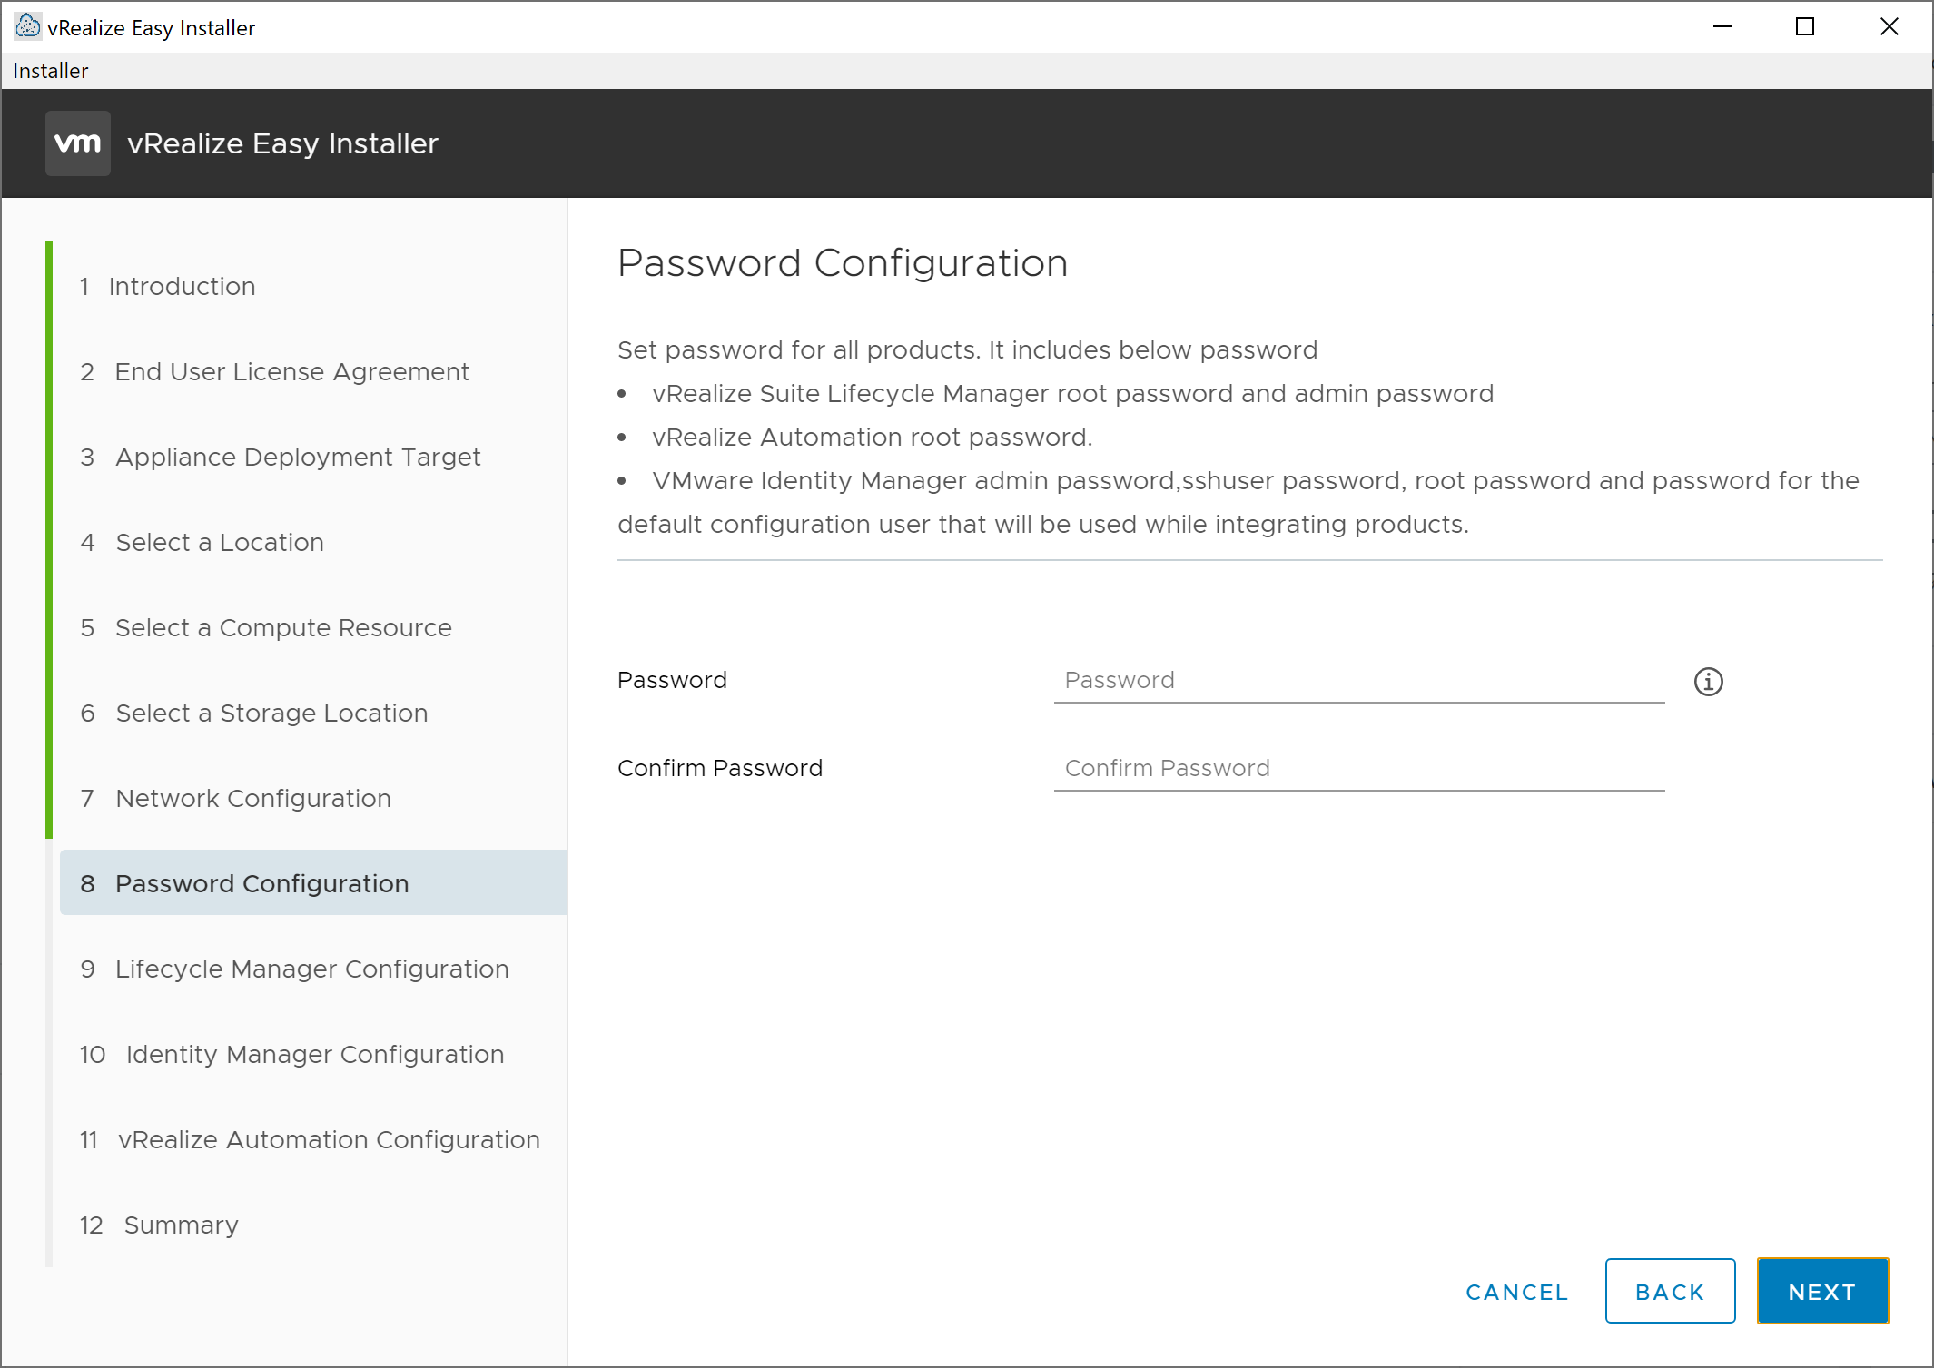The height and width of the screenshot is (1368, 1934).
Task: Click the password info icon
Action: 1708,681
